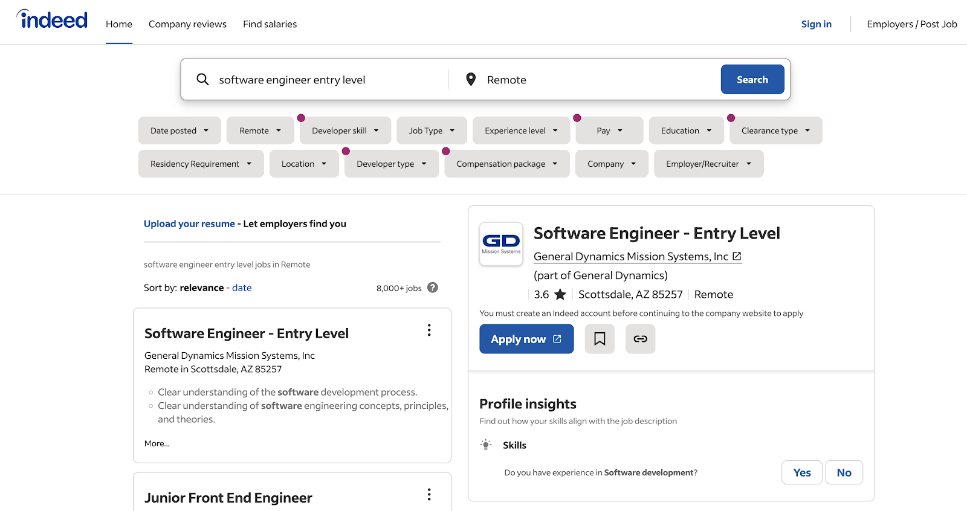Expand the Job Type filter
Viewport: 967px width, 511px height.
[x=432, y=130]
